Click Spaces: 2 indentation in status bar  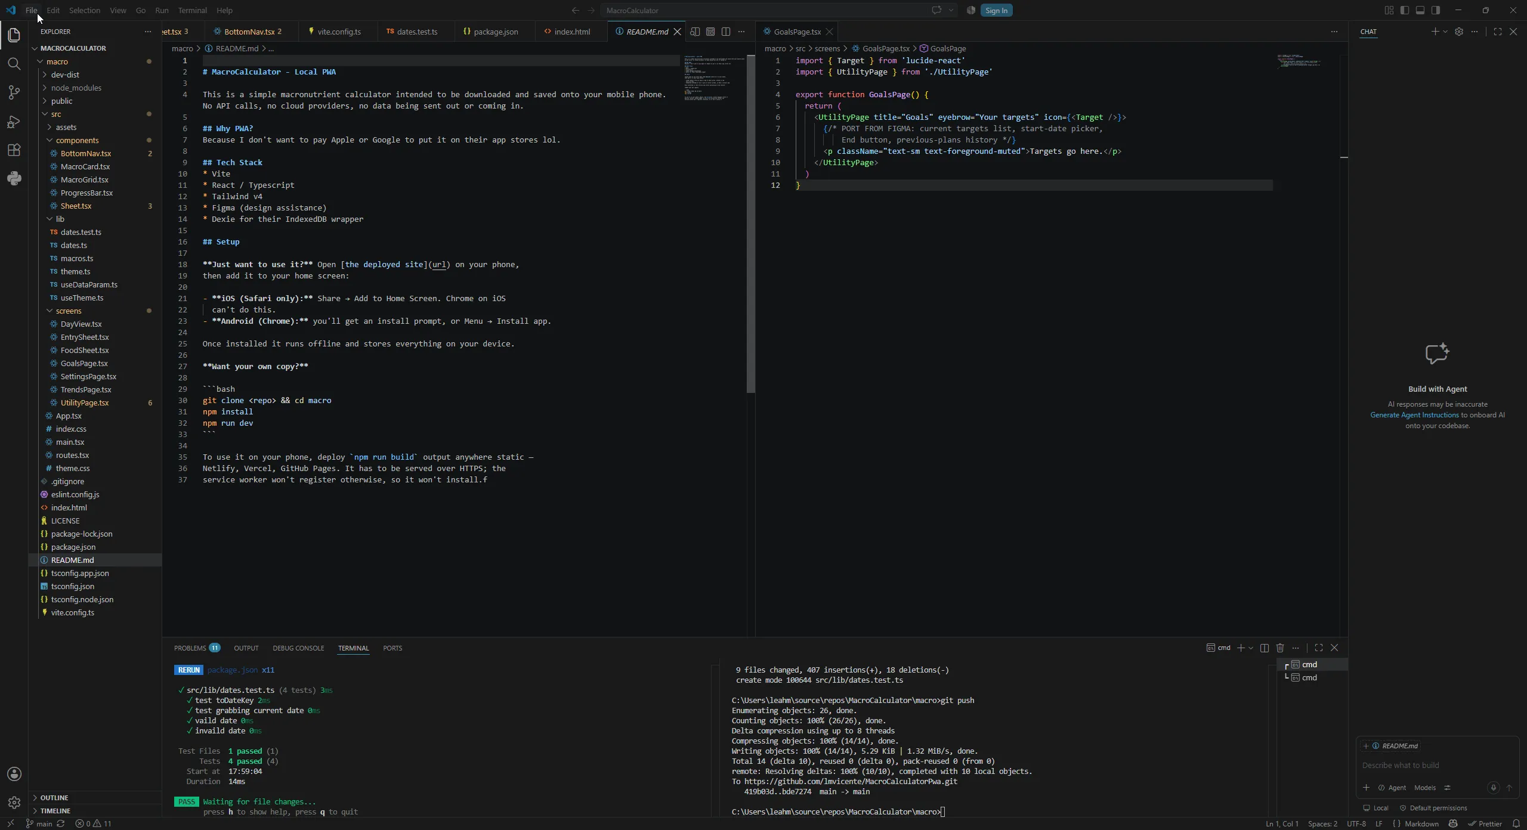pos(1322,823)
